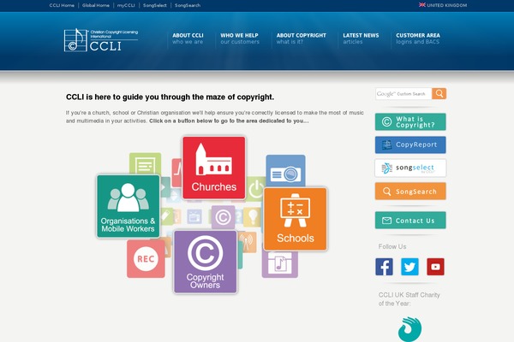This screenshot has height=342, width=514.
Task: Open the Customer Area menu
Action: pos(418,38)
